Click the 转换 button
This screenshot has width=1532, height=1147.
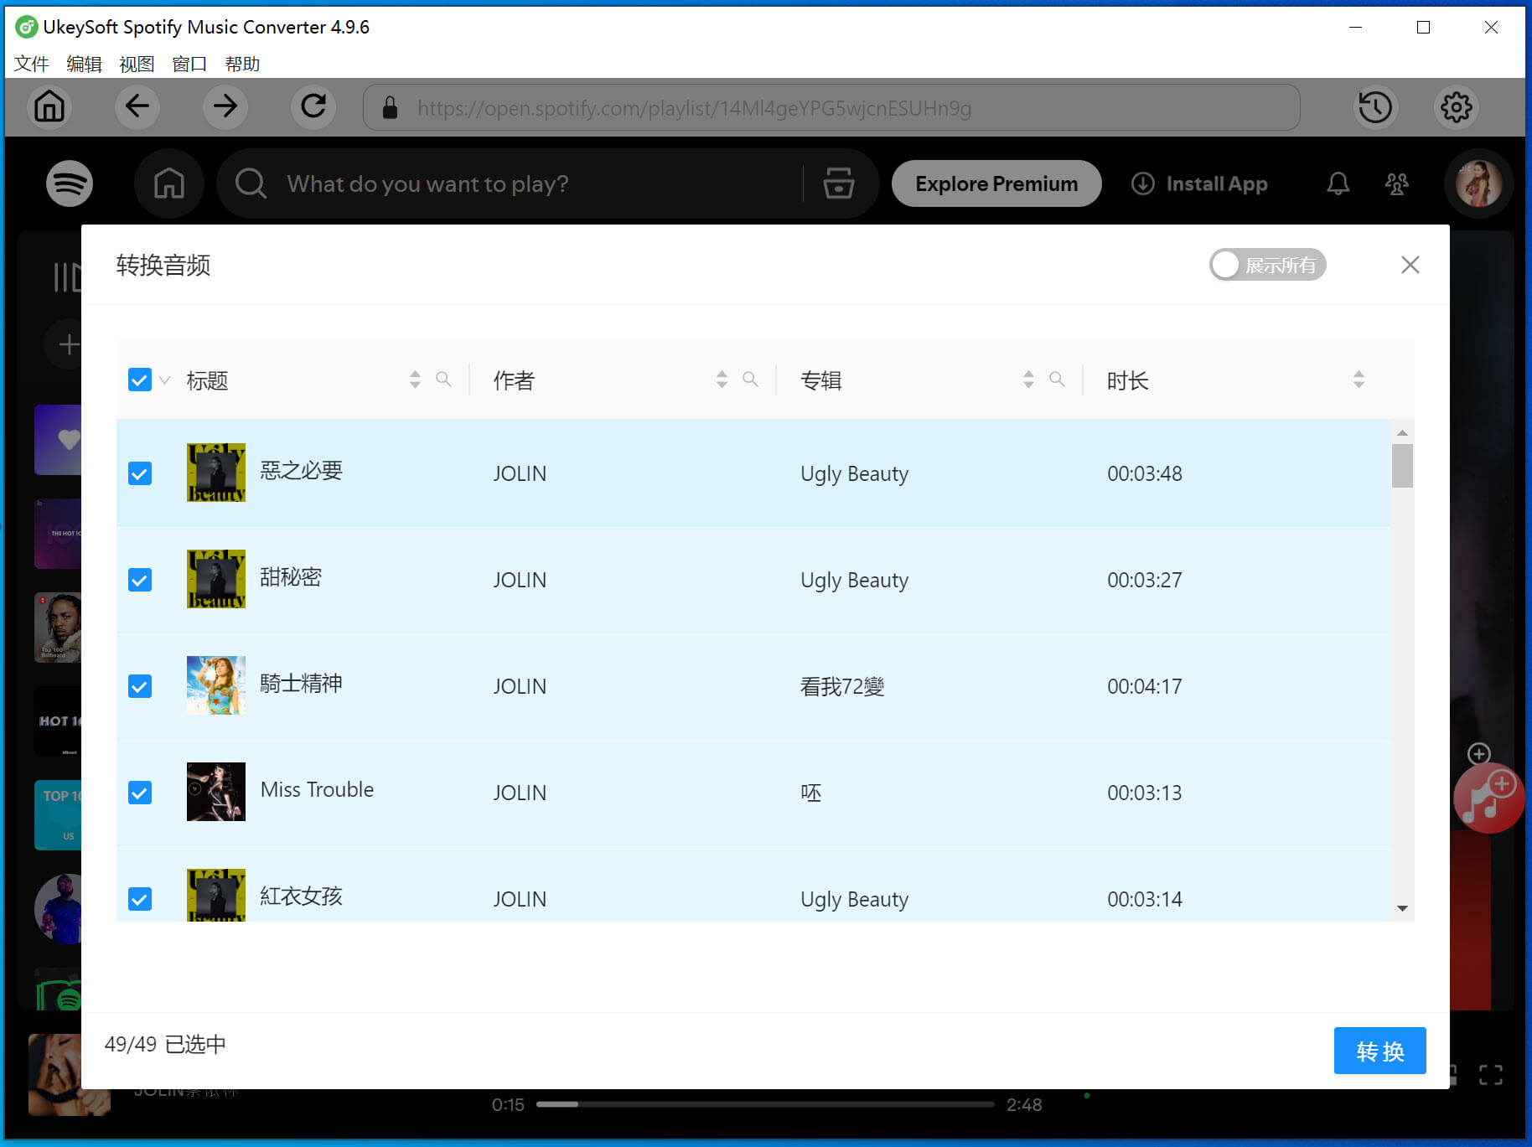pos(1379,1051)
